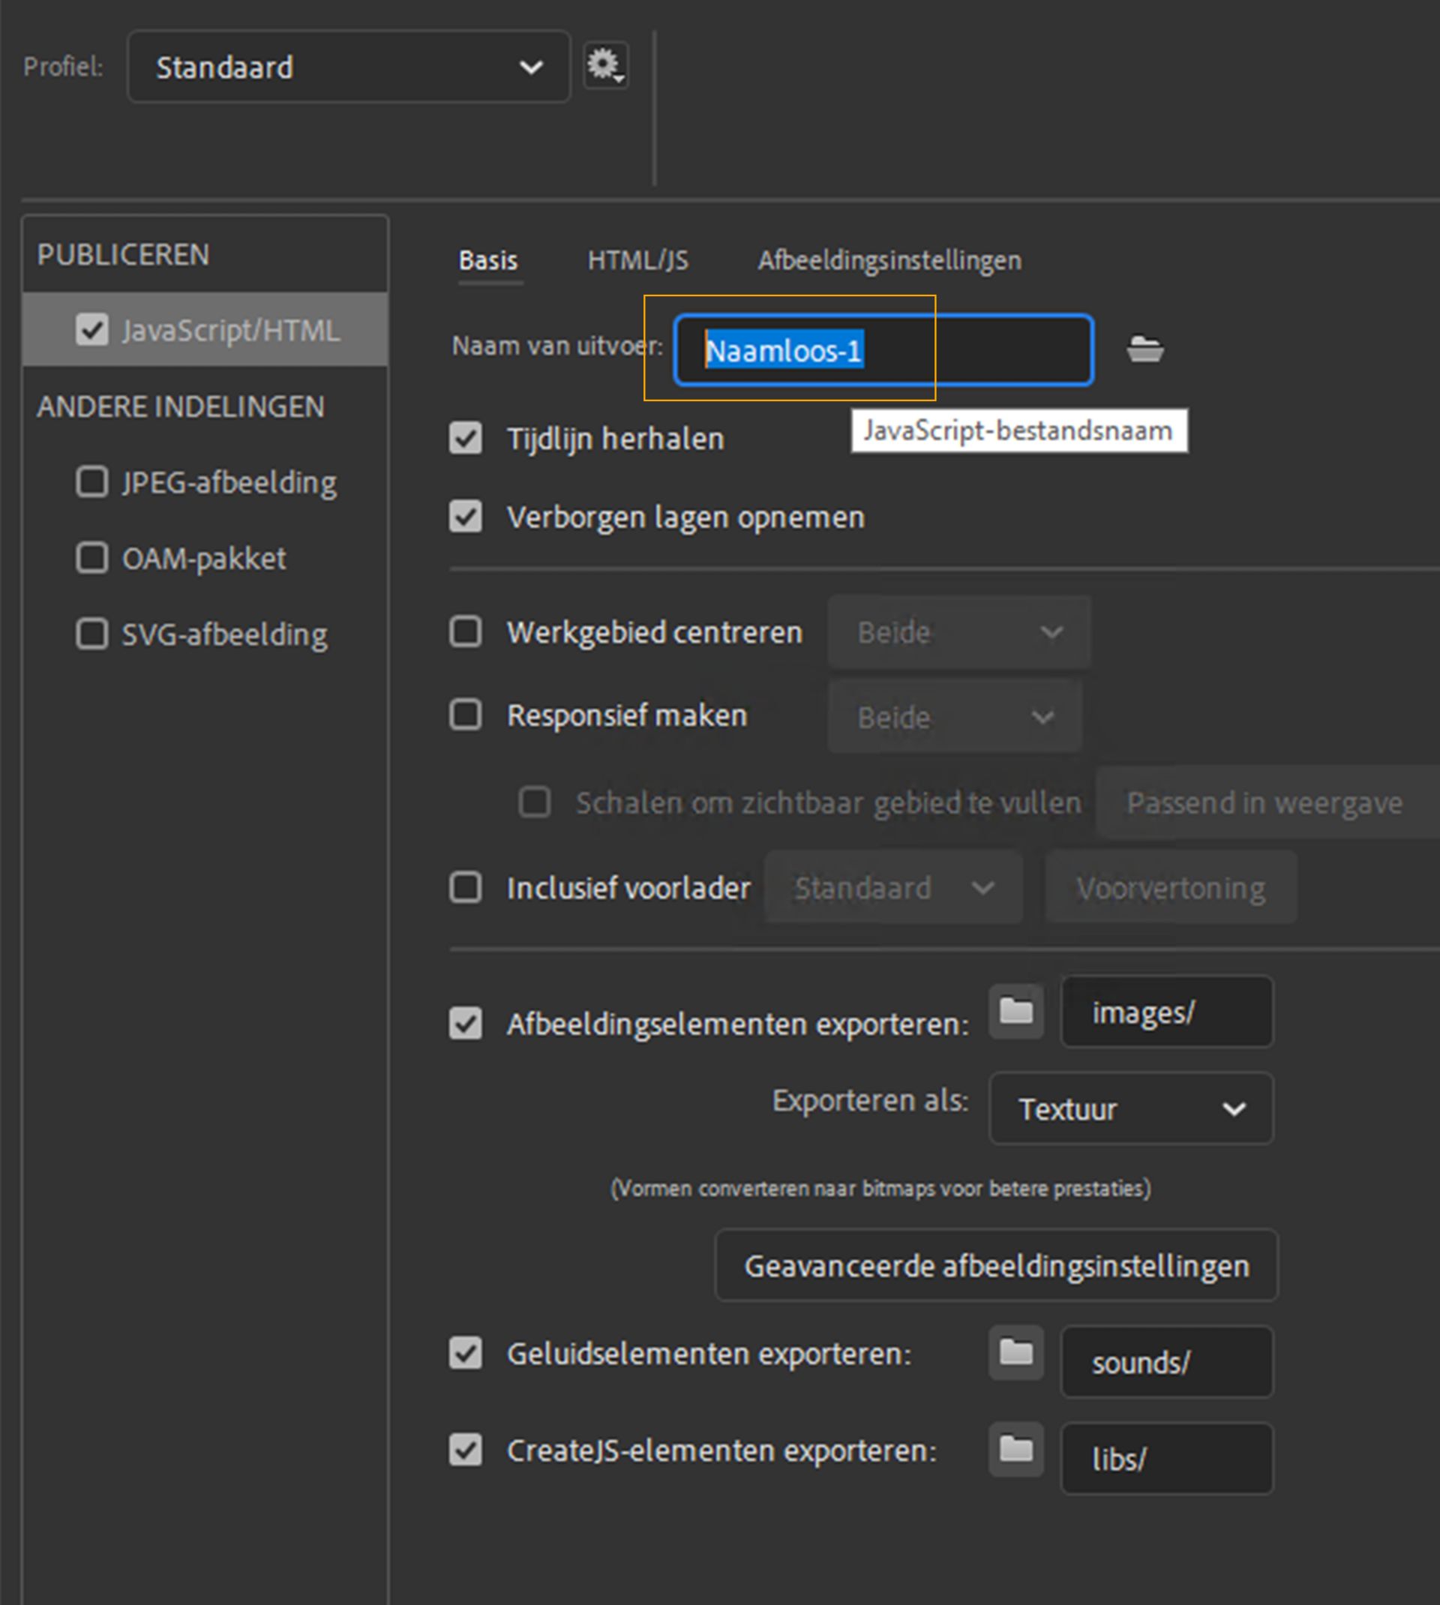
Task: Toggle the JavaScript/HTML publish checkbox
Action: 91,329
